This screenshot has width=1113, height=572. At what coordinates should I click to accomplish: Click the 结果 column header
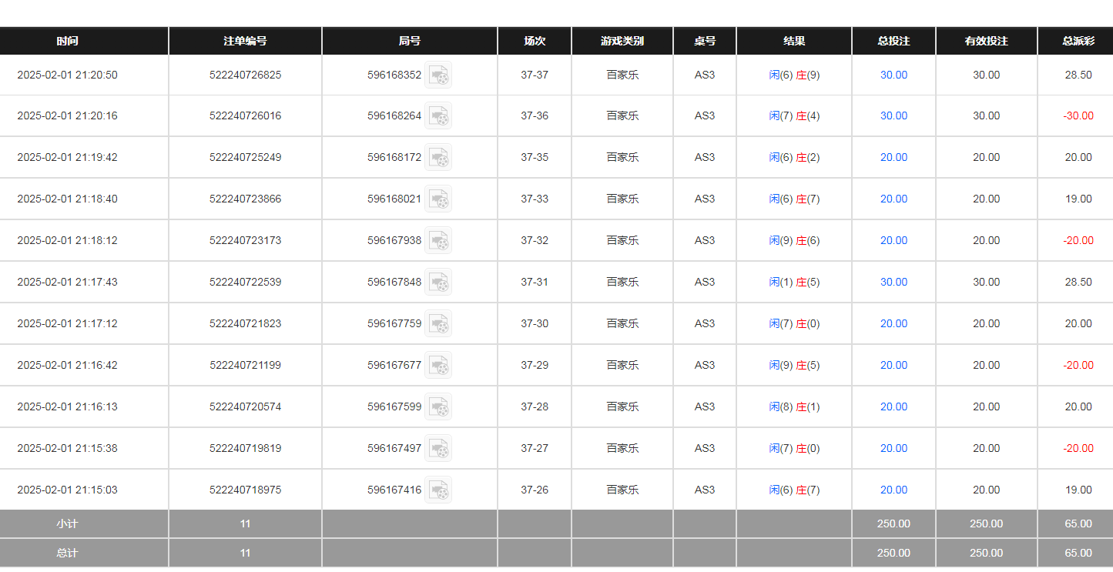[793, 41]
